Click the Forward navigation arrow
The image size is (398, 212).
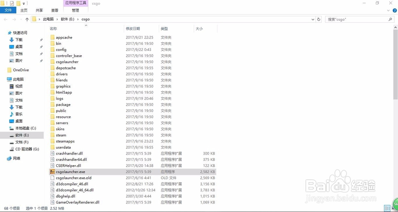point(14,19)
